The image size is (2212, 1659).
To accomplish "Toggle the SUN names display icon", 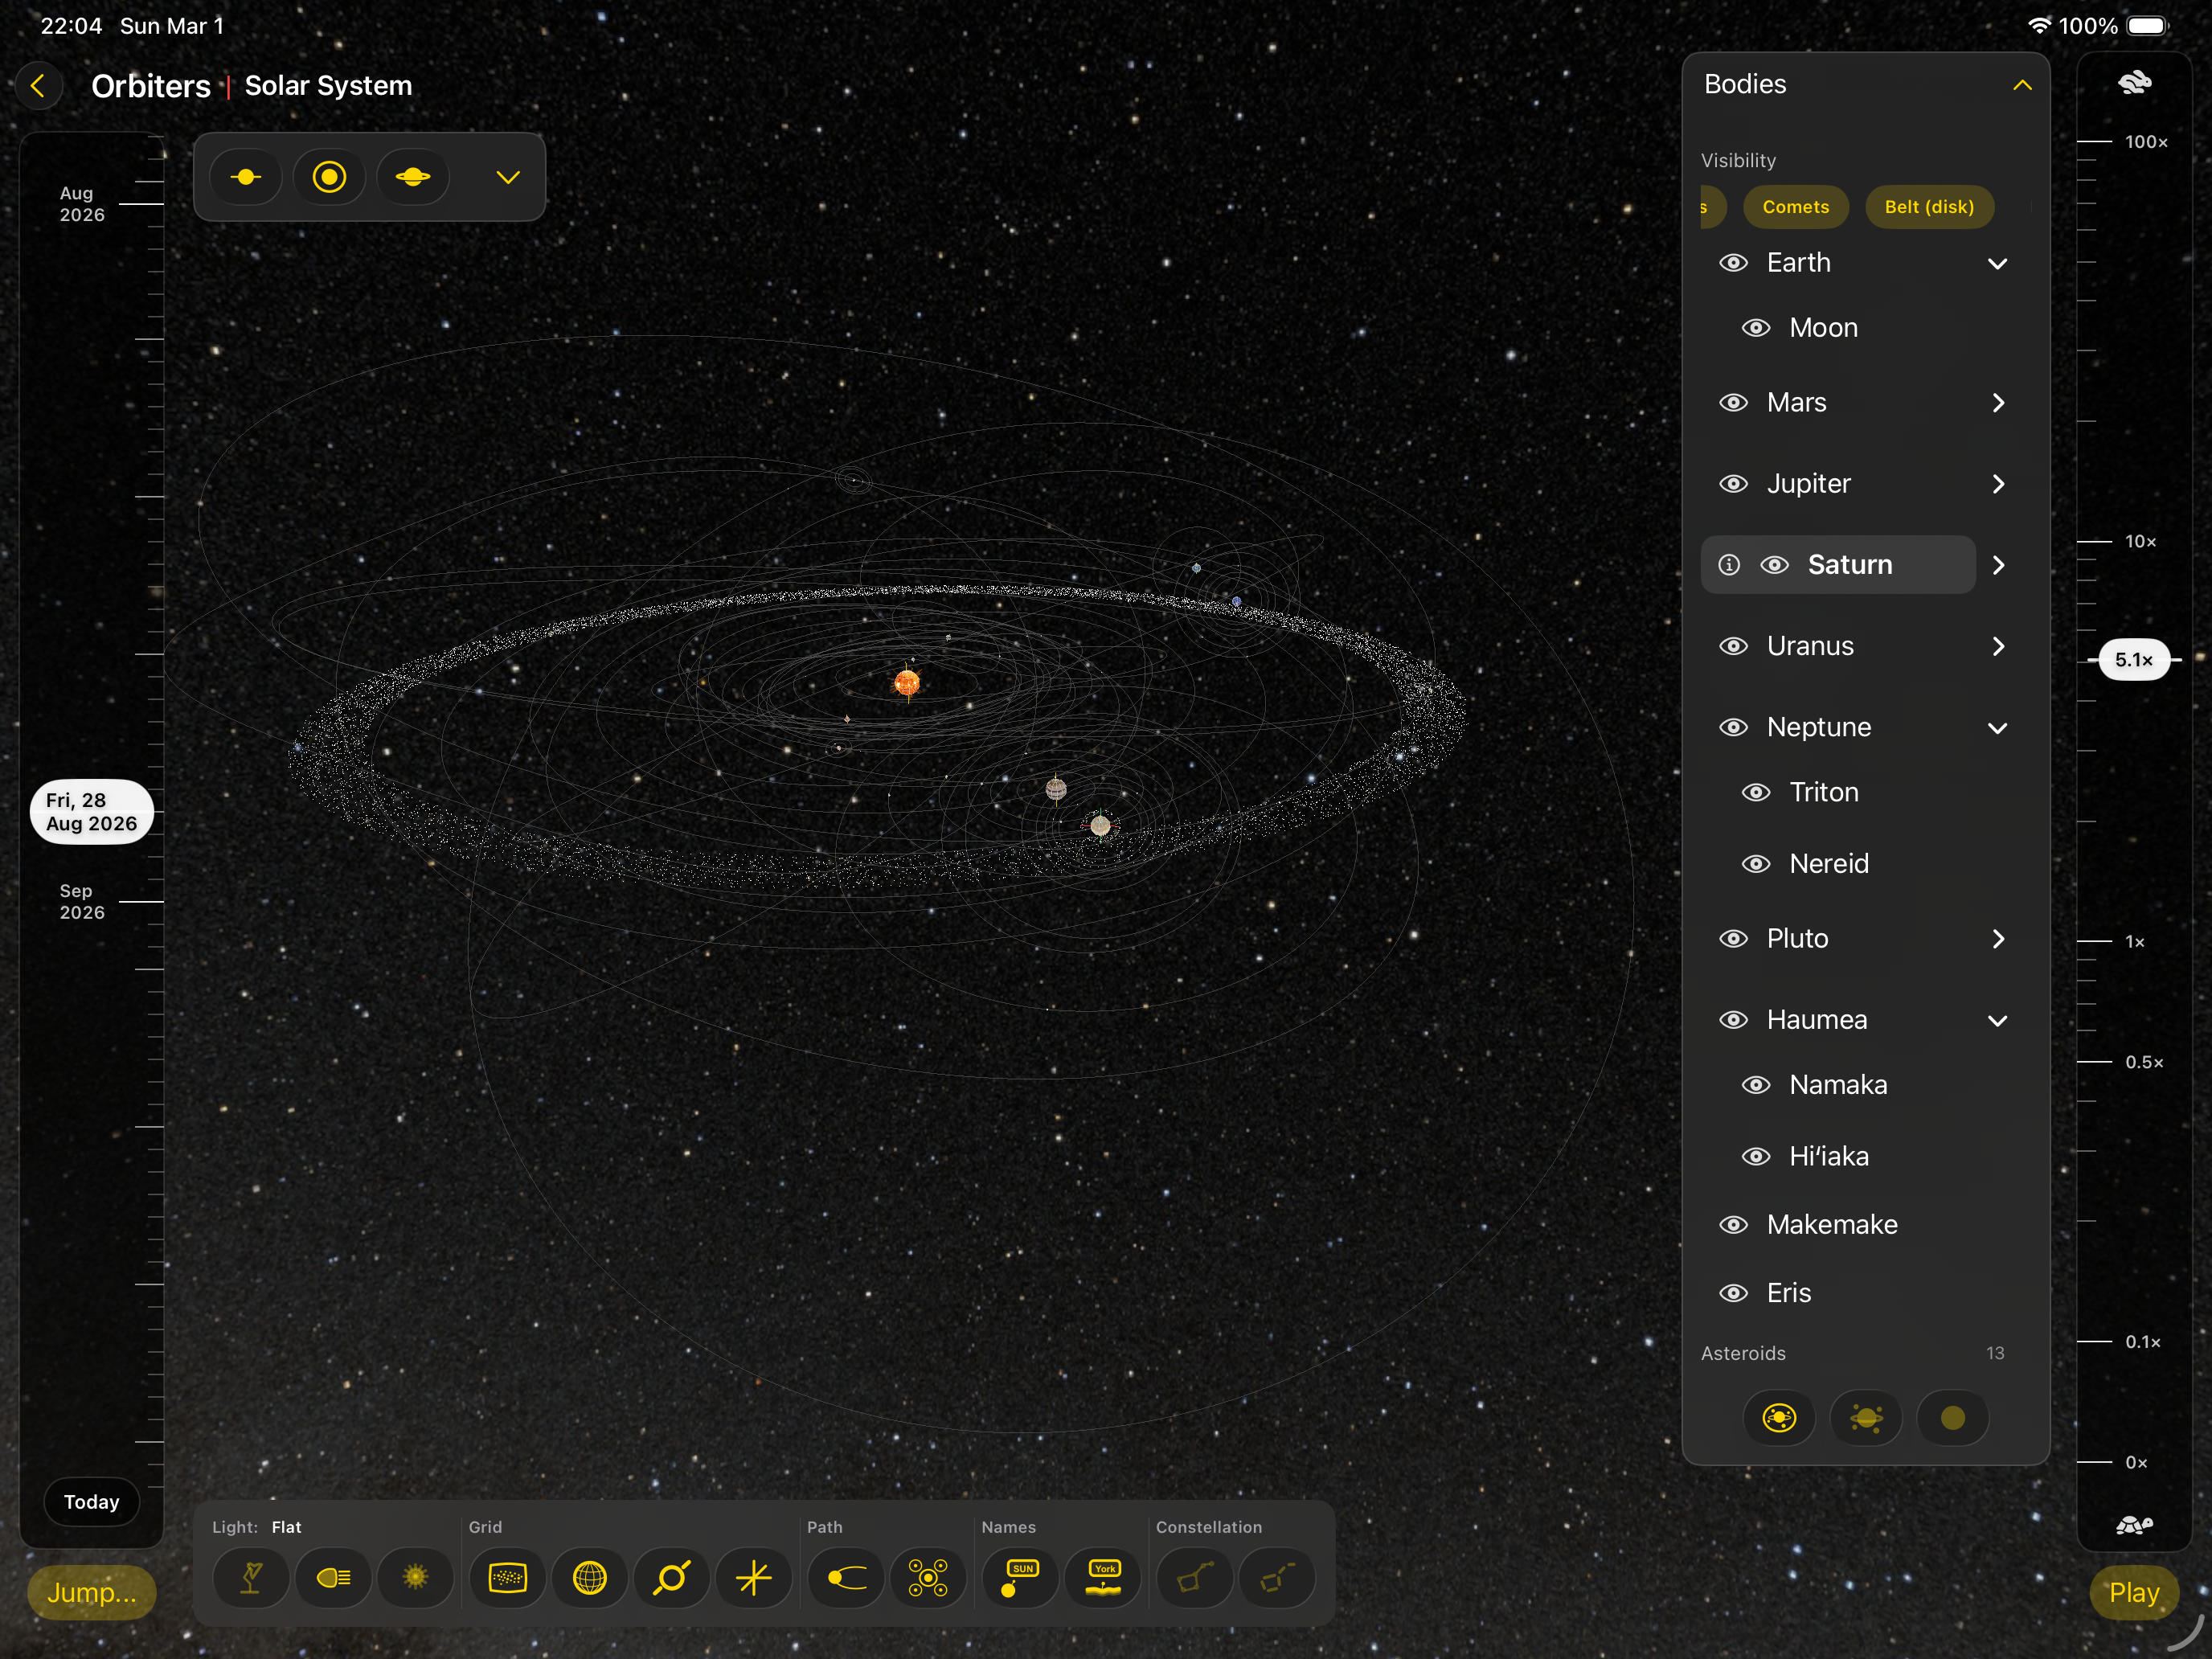I will tap(1020, 1578).
